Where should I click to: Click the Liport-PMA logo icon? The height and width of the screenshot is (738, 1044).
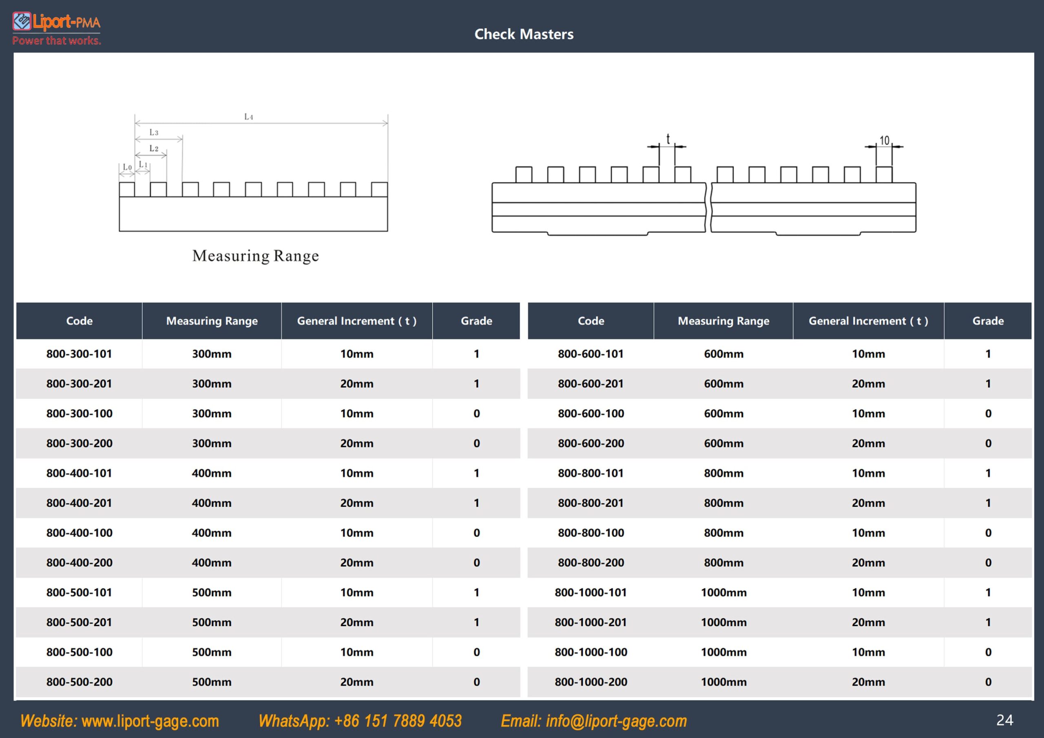point(22,21)
